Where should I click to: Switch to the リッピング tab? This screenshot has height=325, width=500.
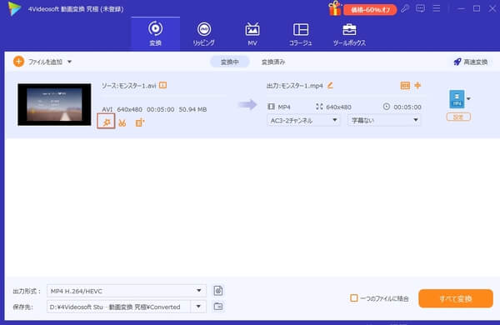coord(204,34)
